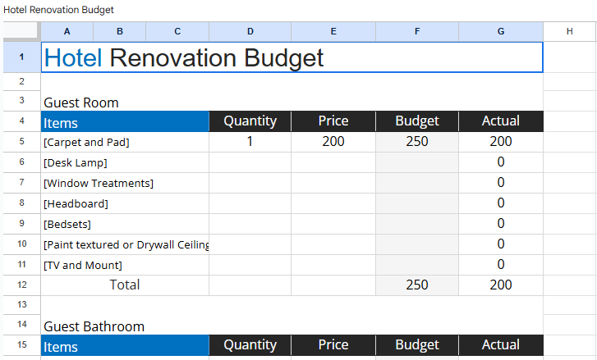This screenshot has height=360, width=597.
Task: Select the [TV and Mount] item cell
Action: click(82, 265)
